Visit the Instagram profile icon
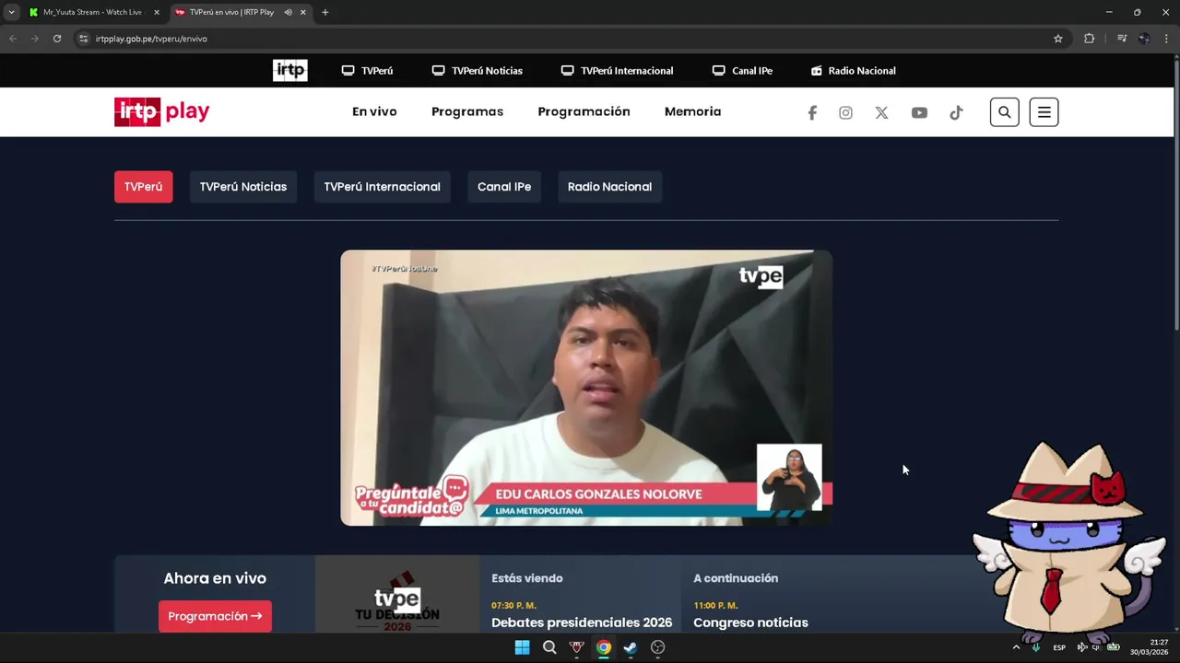 point(845,112)
